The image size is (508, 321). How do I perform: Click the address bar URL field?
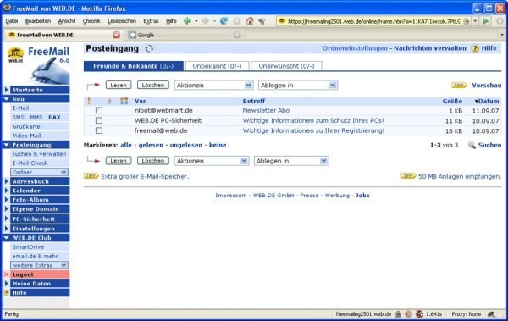373,21
